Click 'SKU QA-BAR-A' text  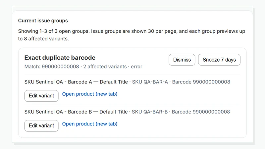point(150,82)
